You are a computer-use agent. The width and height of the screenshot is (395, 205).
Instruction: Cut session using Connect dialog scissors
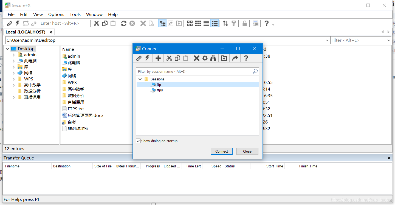(x=169, y=58)
